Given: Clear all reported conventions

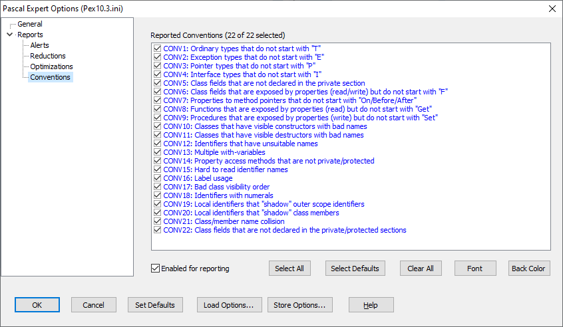Looking at the screenshot, I should [421, 269].
